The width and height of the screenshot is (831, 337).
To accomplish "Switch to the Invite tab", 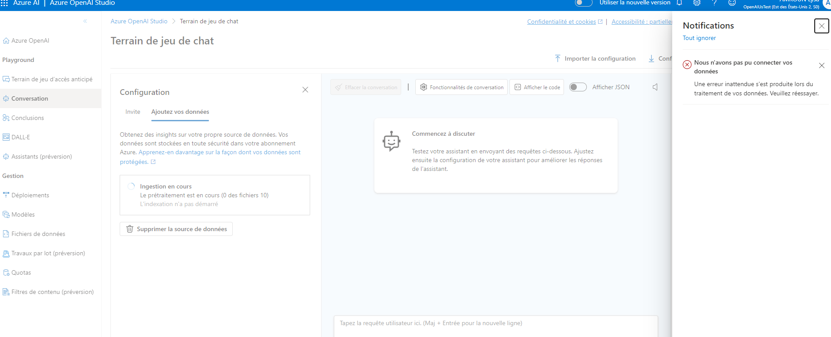I will click(133, 112).
